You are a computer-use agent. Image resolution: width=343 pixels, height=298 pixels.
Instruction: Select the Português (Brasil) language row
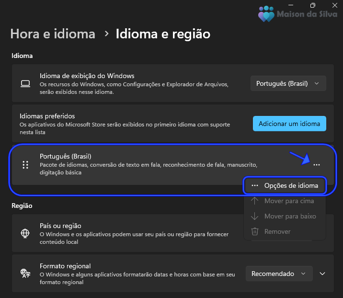(x=173, y=165)
